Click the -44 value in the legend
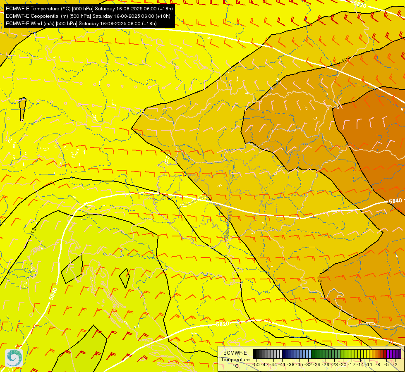Image resolution: width=405 pixels, height=372 pixels. pyautogui.click(x=274, y=365)
